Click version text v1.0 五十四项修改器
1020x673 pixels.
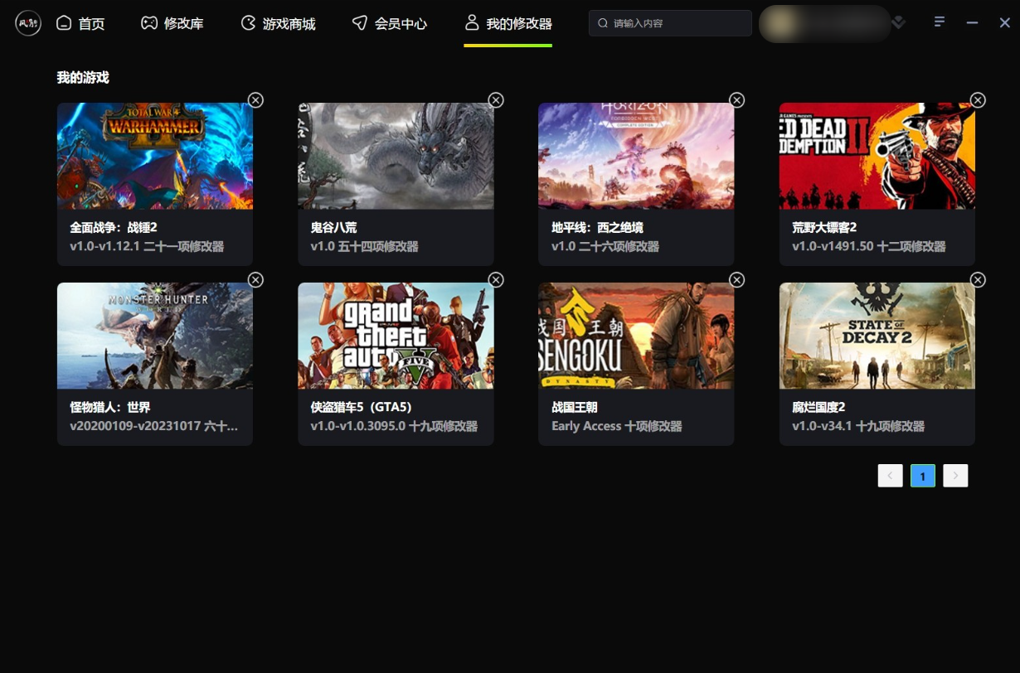pos(365,246)
